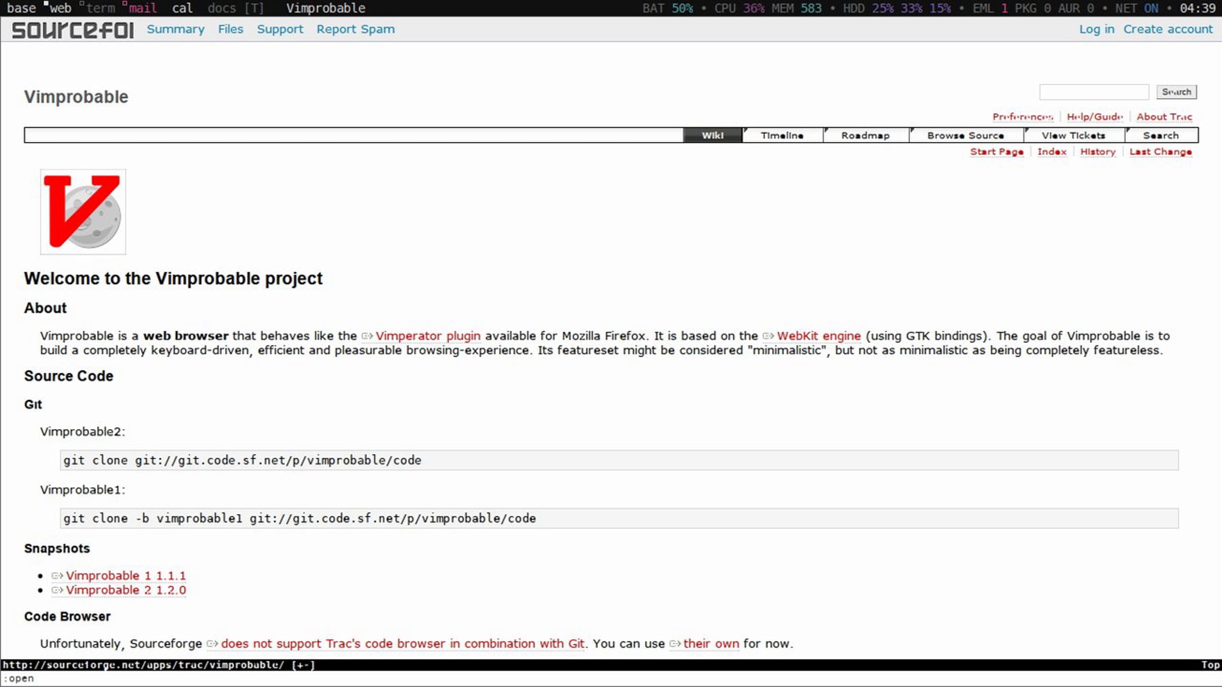Viewport: 1222px width, 687px height.
Task: Click the Search button beside the input
Action: click(x=1176, y=92)
